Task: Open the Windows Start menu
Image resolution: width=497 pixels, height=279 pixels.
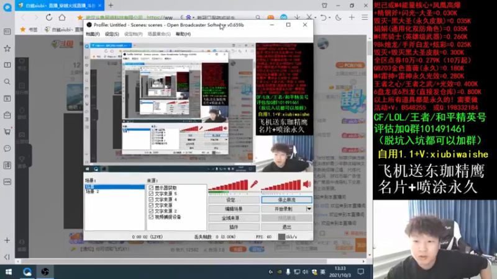Action: pyautogui.click(x=9, y=272)
